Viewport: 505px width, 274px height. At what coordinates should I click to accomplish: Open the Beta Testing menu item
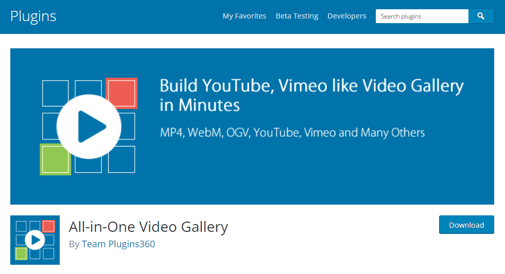point(297,16)
